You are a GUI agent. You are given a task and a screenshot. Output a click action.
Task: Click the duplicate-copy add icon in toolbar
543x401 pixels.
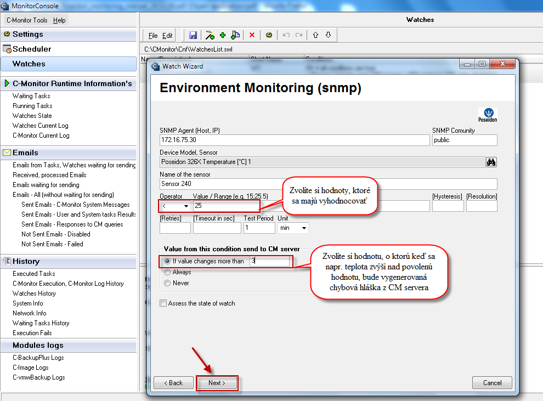point(235,35)
